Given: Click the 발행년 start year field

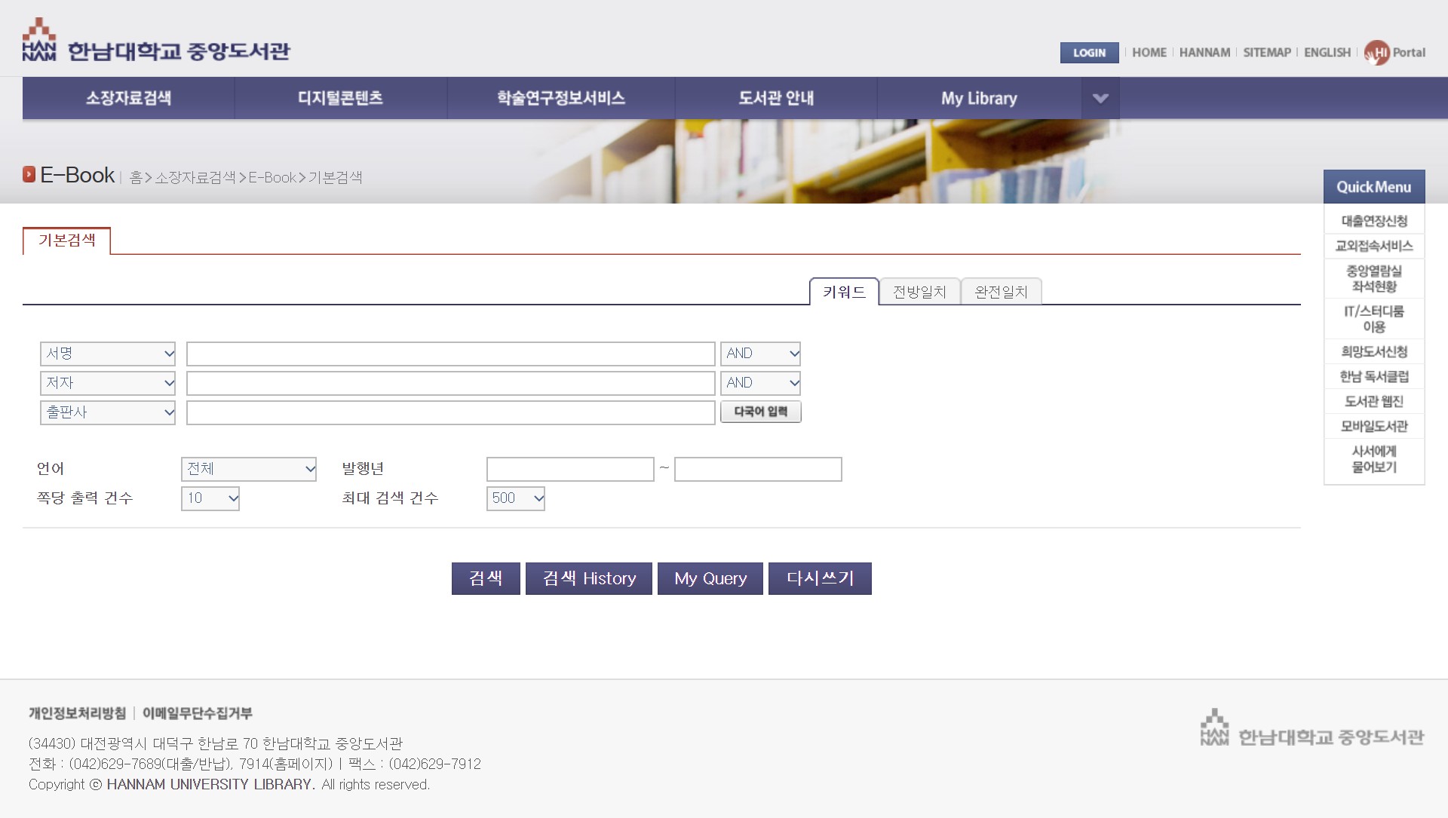Looking at the screenshot, I should coord(569,469).
